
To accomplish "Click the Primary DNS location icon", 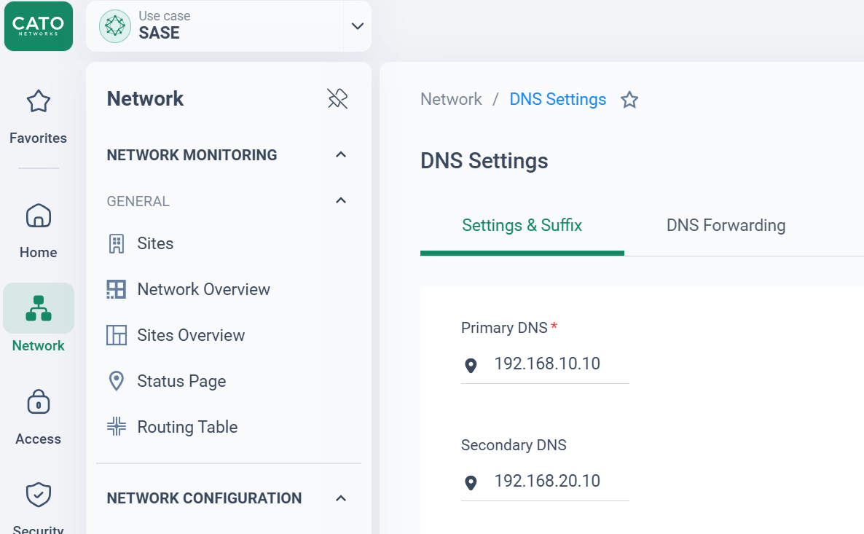I will tap(471, 366).
